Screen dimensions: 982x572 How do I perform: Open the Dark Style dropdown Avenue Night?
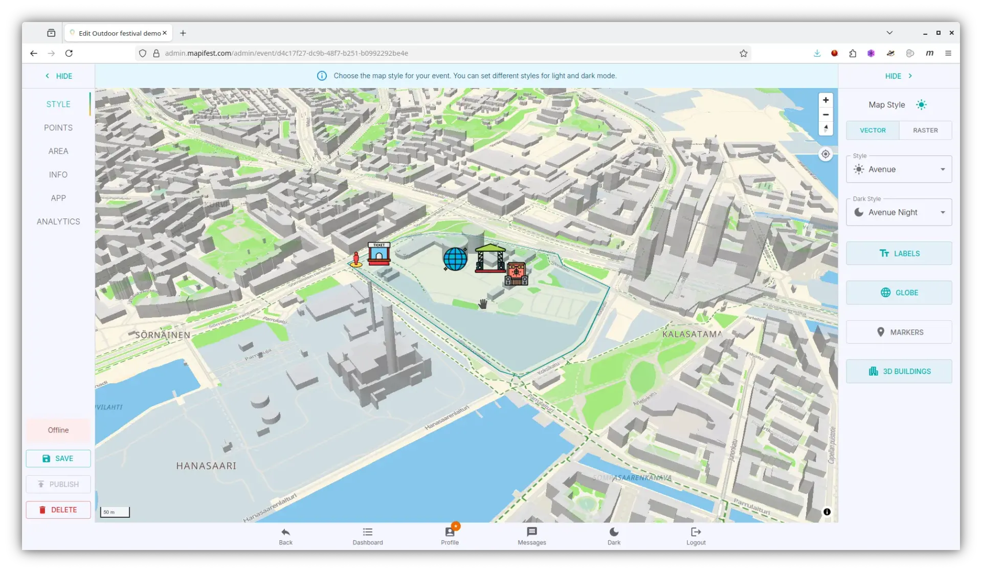click(899, 212)
